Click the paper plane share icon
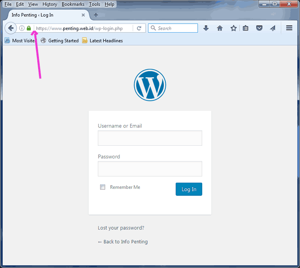The image size is (300, 268). pyautogui.click(x=273, y=28)
